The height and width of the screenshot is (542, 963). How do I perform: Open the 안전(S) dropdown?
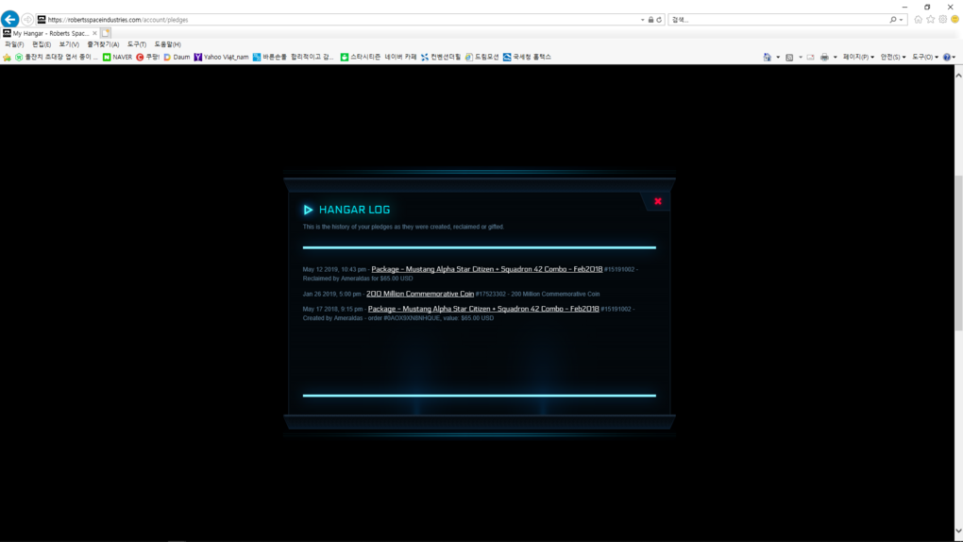click(893, 58)
